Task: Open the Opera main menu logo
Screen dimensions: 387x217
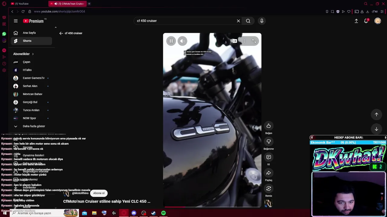Action: [x=4, y=4]
